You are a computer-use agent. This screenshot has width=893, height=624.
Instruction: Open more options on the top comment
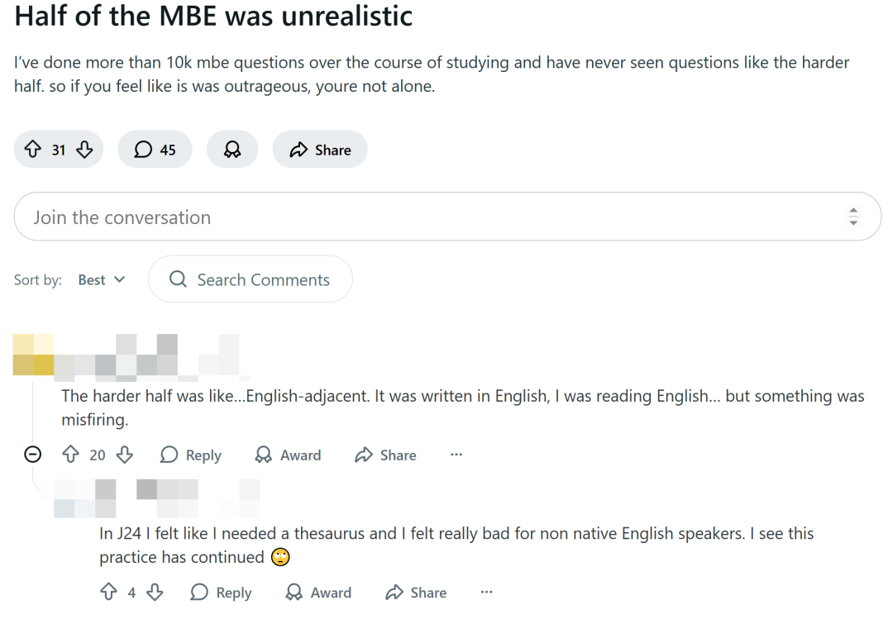pos(456,455)
